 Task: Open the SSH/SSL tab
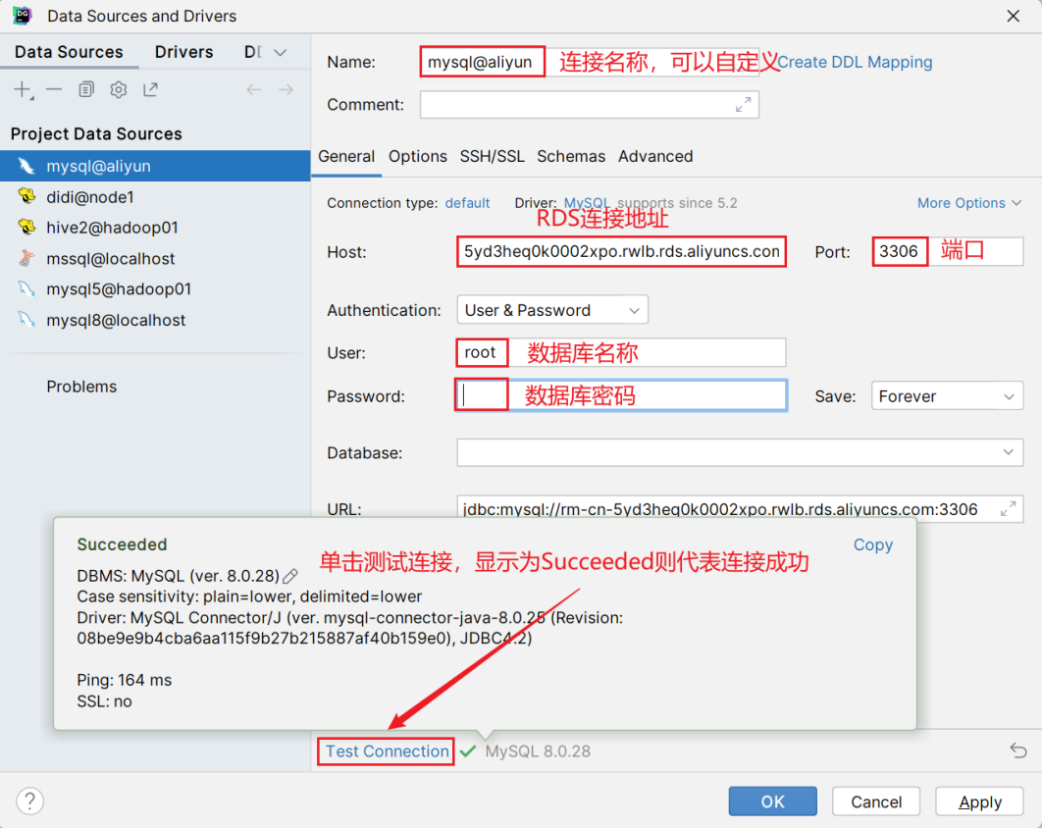tap(493, 156)
